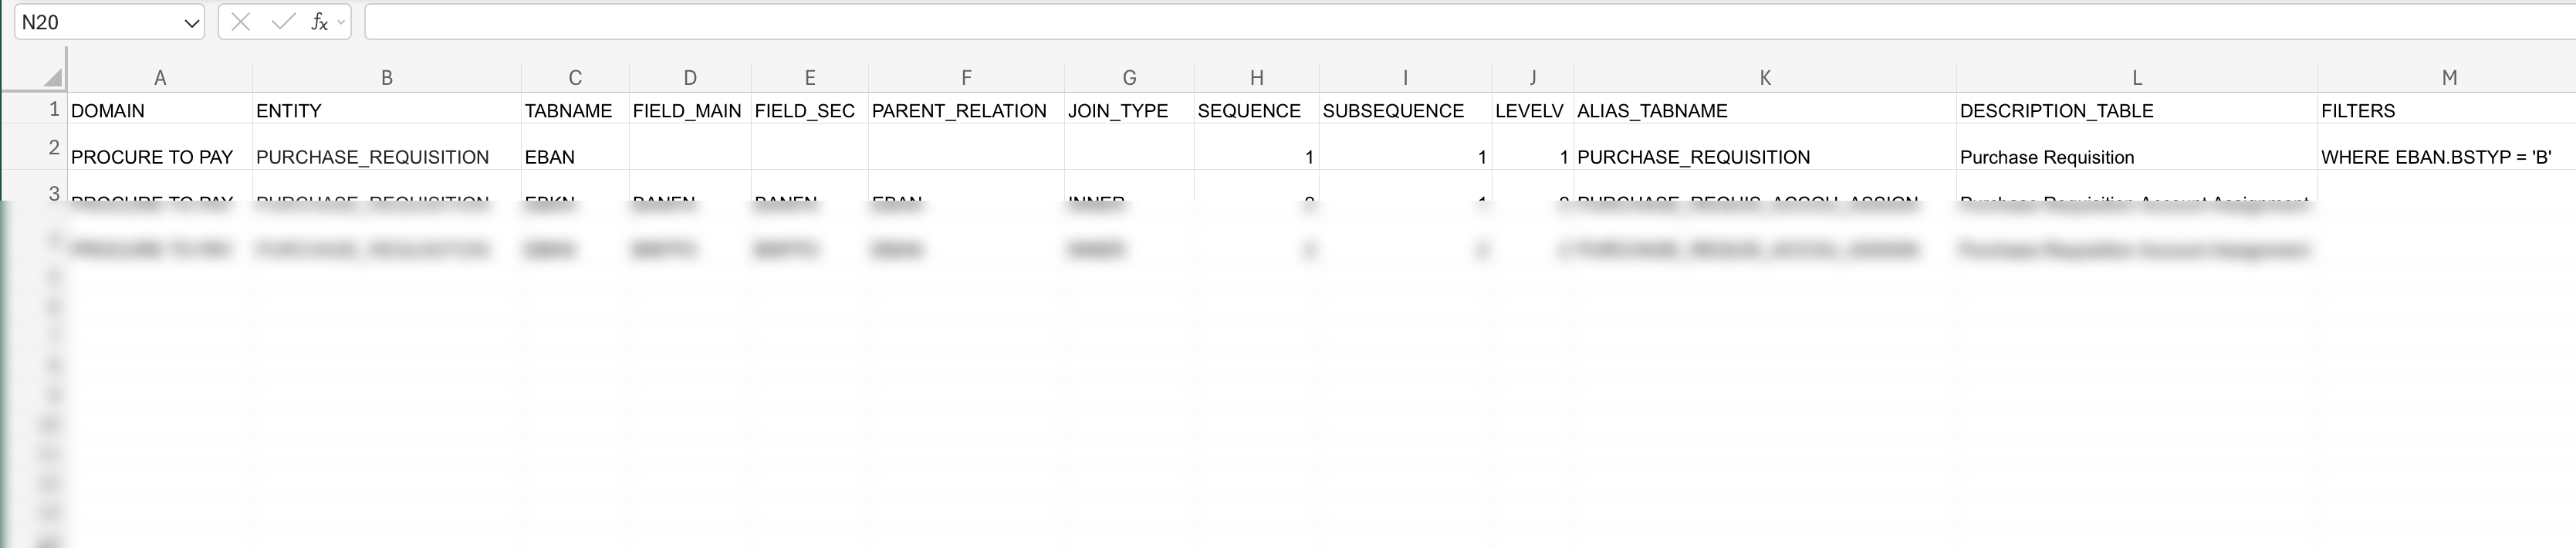Select PROCURE TO PAY cell in row 2
The height and width of the screenshot is (548, 2576).
tap(152, 157)
